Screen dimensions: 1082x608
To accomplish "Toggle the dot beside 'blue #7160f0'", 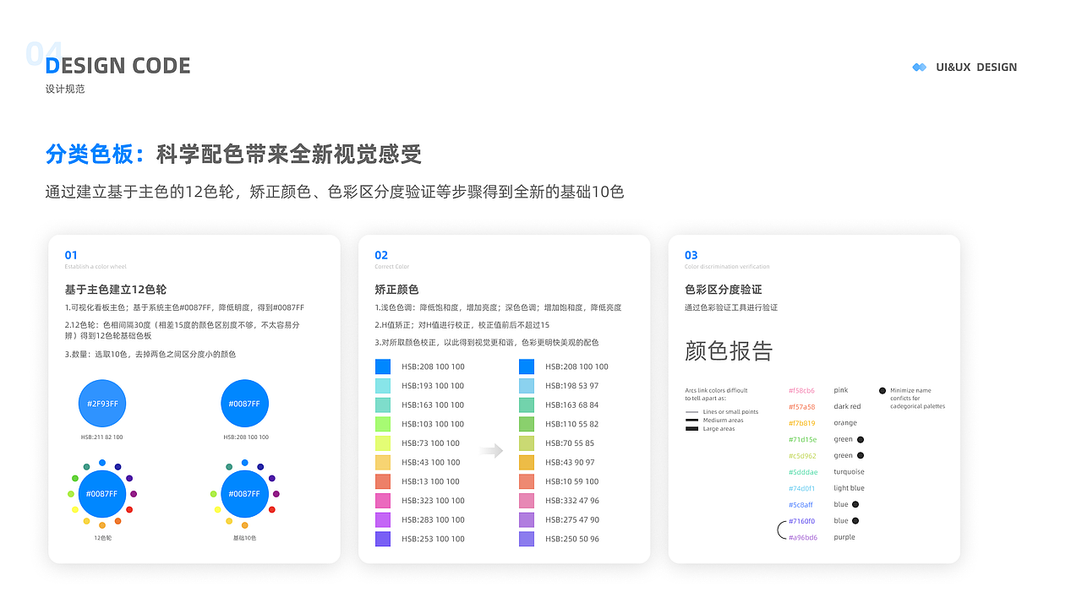I will point(855,520).
